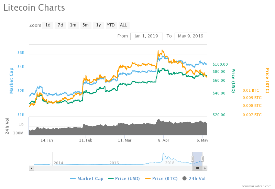Click the 1B volume axis label
This screenshot has height=189, width=275.
21,124
